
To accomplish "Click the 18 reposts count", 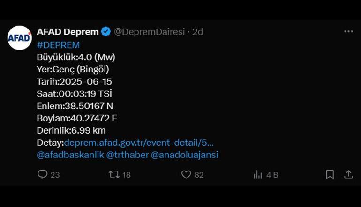I will click(127, 175).
